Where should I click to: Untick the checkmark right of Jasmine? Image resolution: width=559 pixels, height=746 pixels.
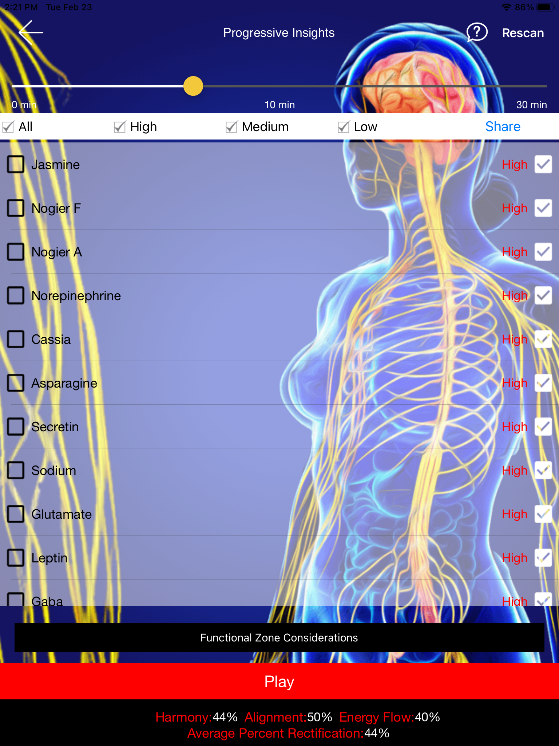[543, 164]
